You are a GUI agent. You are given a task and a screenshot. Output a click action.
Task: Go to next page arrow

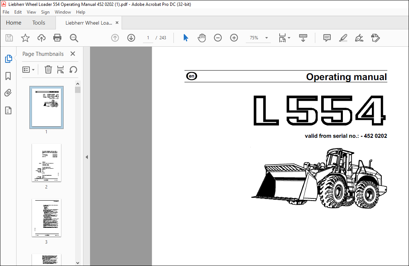131,38
